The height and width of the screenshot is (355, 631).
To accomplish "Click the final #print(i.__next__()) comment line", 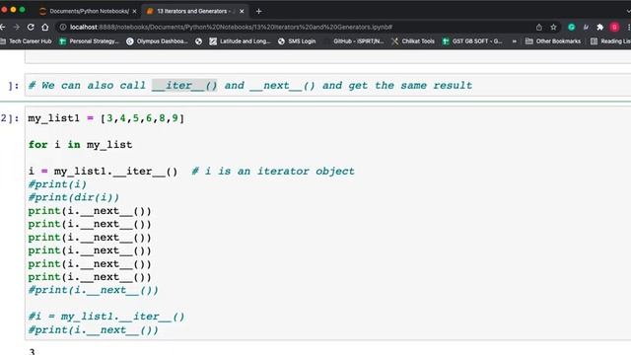I will tap(93, 329).
